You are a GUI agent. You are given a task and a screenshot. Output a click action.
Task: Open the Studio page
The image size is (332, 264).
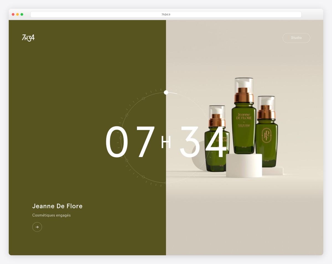(296, 38)
